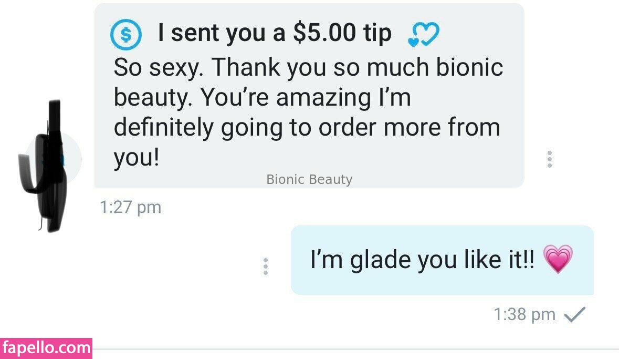Click the pink heart emoji
This screenshot has width=619, height=359.
pos(558,259)
